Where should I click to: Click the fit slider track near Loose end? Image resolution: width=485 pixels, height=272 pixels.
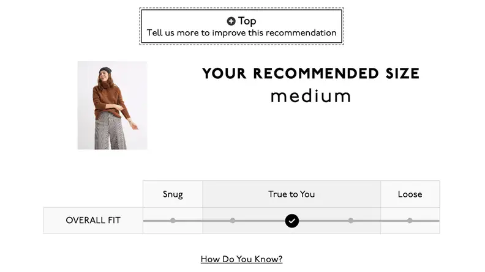427,221
